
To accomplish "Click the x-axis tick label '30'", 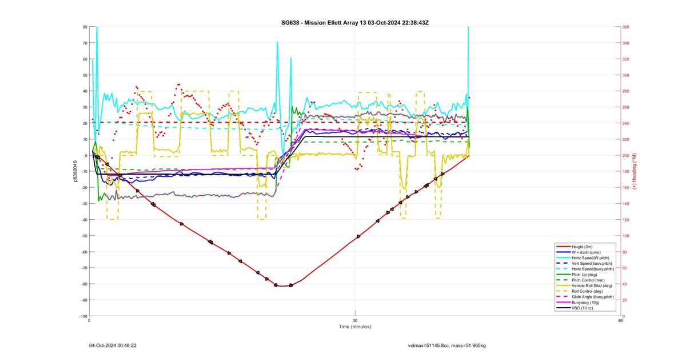I will point(355,320).
